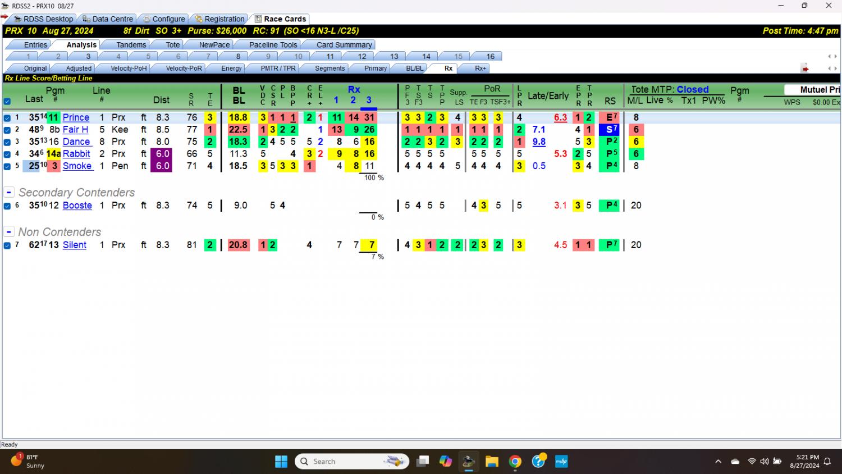
Task: Click the red arrow icon at top-left corner
Action: 4,17
